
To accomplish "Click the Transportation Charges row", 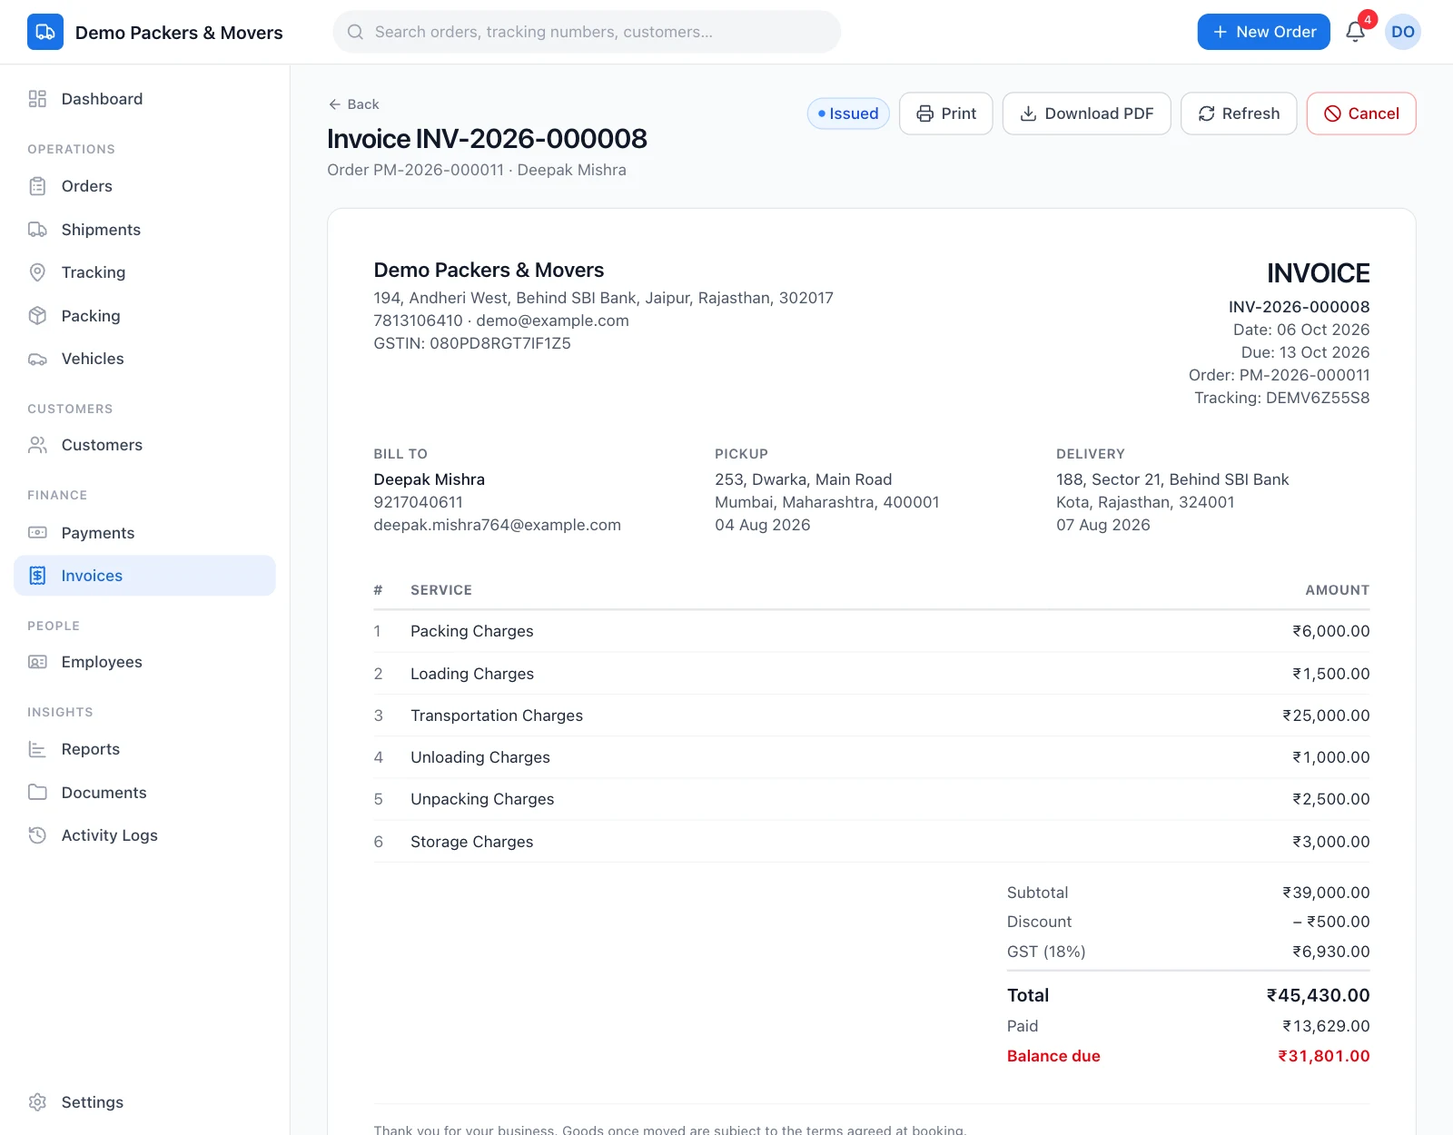I will [871, 716].
